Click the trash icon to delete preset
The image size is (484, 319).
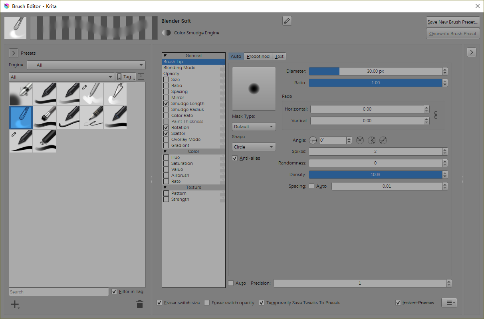[x=139, y=305]
